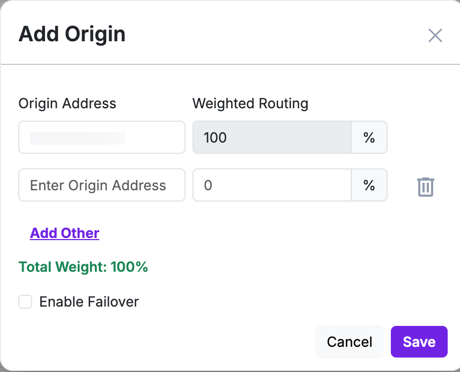Click the Enable Failover label text
460x372 pixels.
pos(89,302)
